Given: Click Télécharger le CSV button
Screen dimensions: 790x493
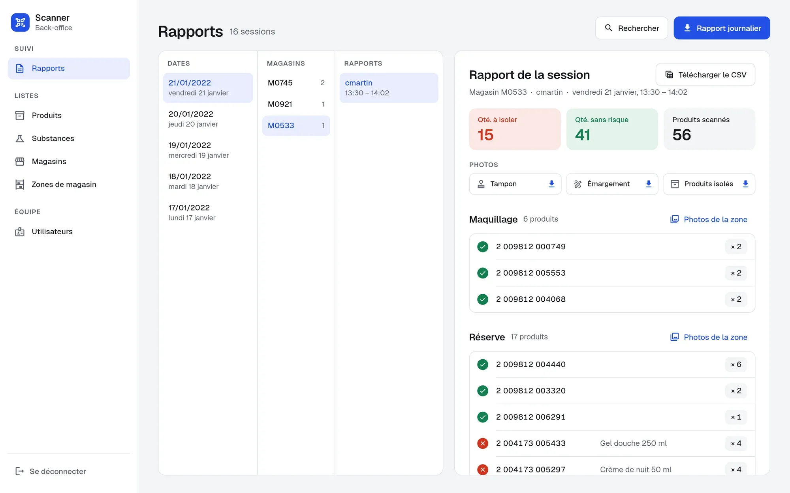Looking at the screenshot, I should click(x=705, y=75).
